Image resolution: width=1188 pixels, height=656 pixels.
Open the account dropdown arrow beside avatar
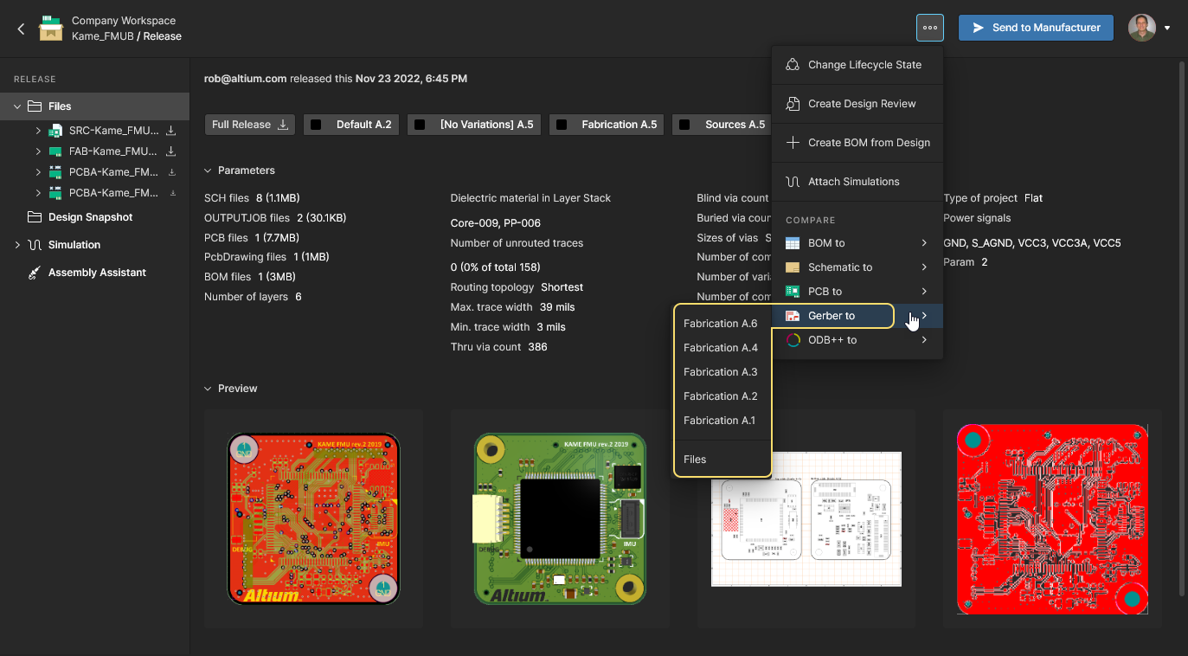[x=1167, y=29]
